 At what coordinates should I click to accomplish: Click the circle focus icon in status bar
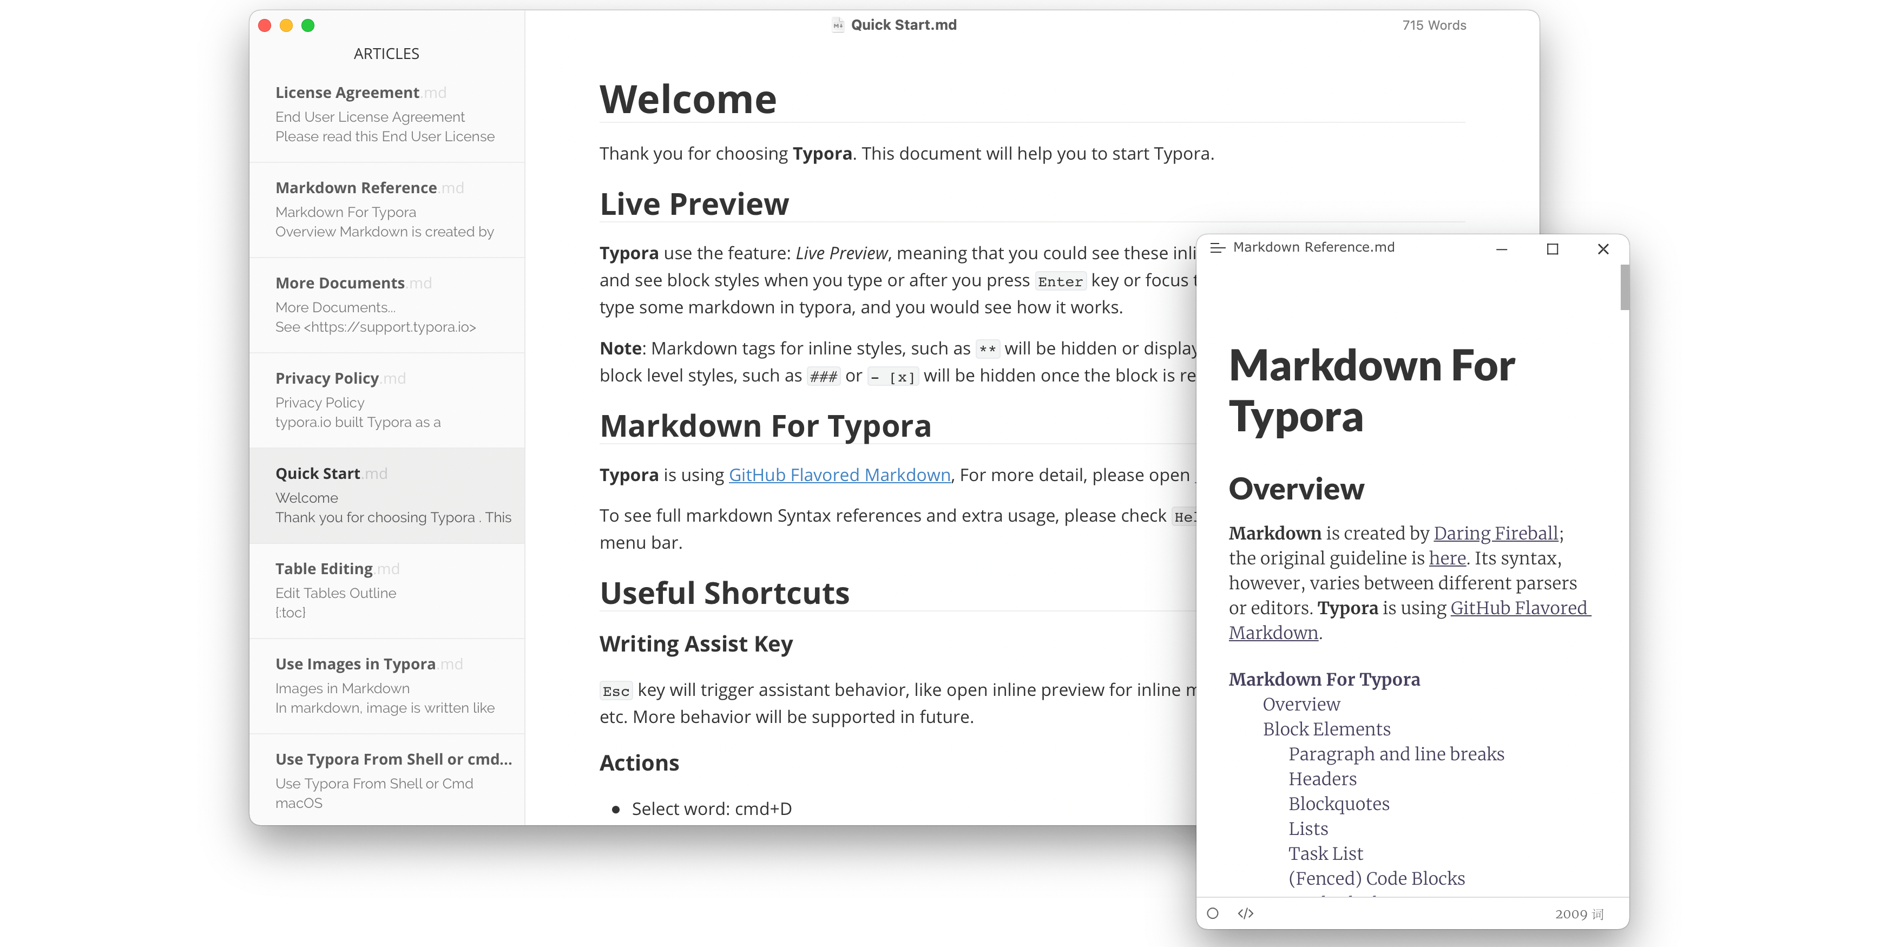(1212, 913)
